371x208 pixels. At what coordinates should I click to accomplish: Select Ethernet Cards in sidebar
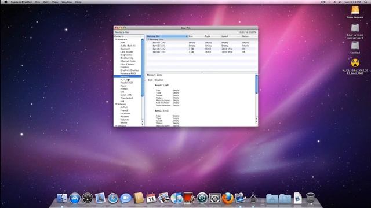128,61
